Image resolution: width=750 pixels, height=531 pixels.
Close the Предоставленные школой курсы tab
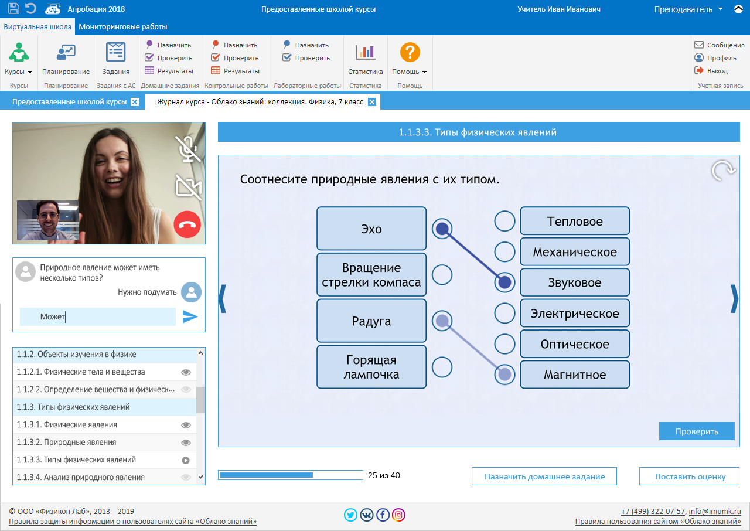point(135,102)
